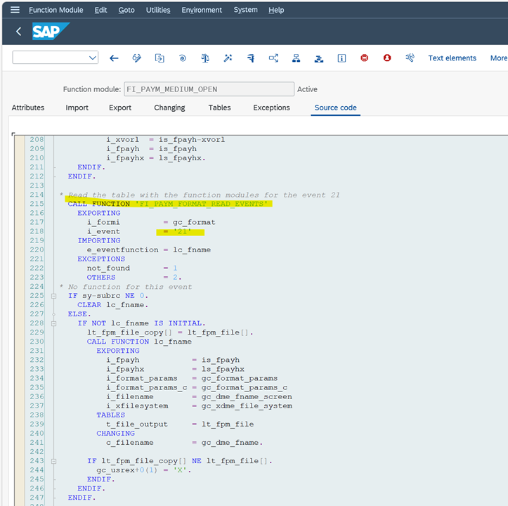Switch to the Exceptions tab
The width and height of the screenshot is (508, 506).
tap(271, 108)
